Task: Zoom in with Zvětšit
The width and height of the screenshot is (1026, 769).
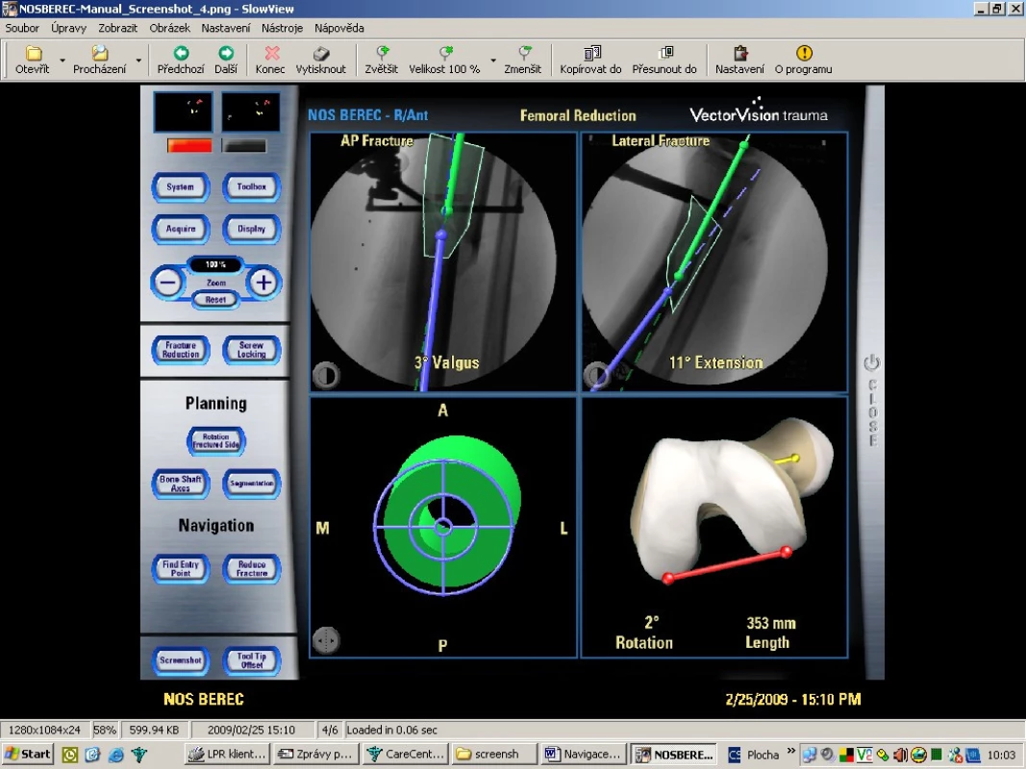Action: pyautogui.click(x=382, y=61)
